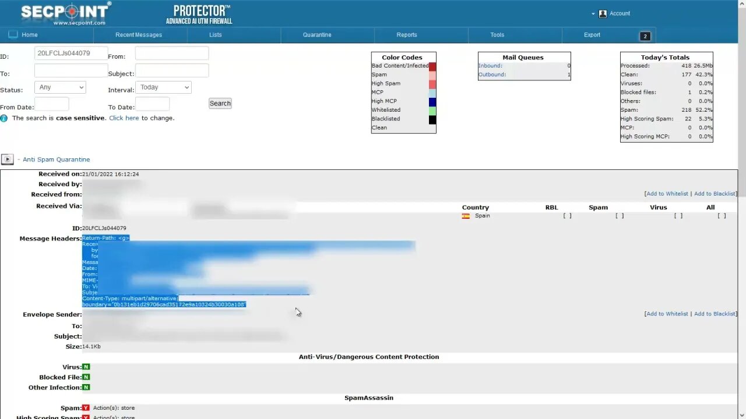Expand the Interval dropdown set to Today
This screenshot has height=419, width=746.
[x=164, y=87]
